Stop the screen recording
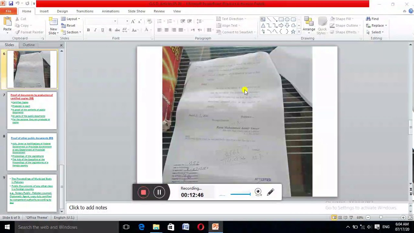This screenshot has height=233, width=414. (x=143, y=192)
